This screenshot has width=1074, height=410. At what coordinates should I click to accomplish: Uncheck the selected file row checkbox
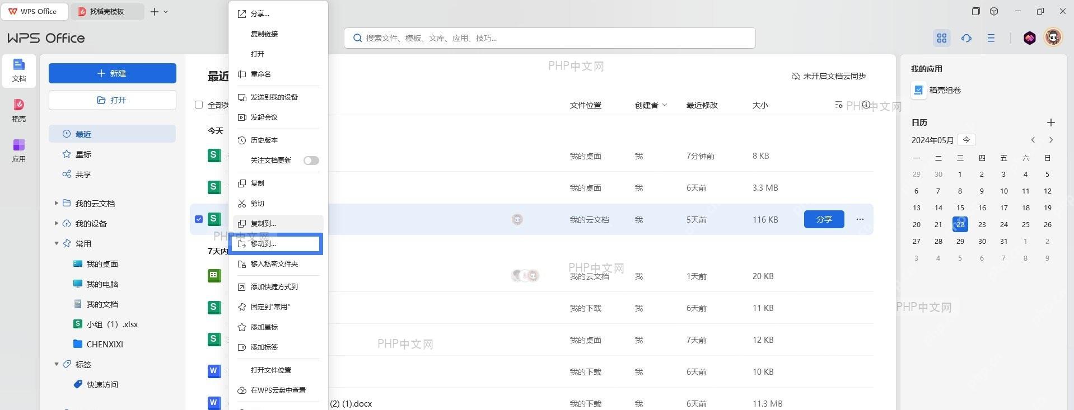click(199, 219)
